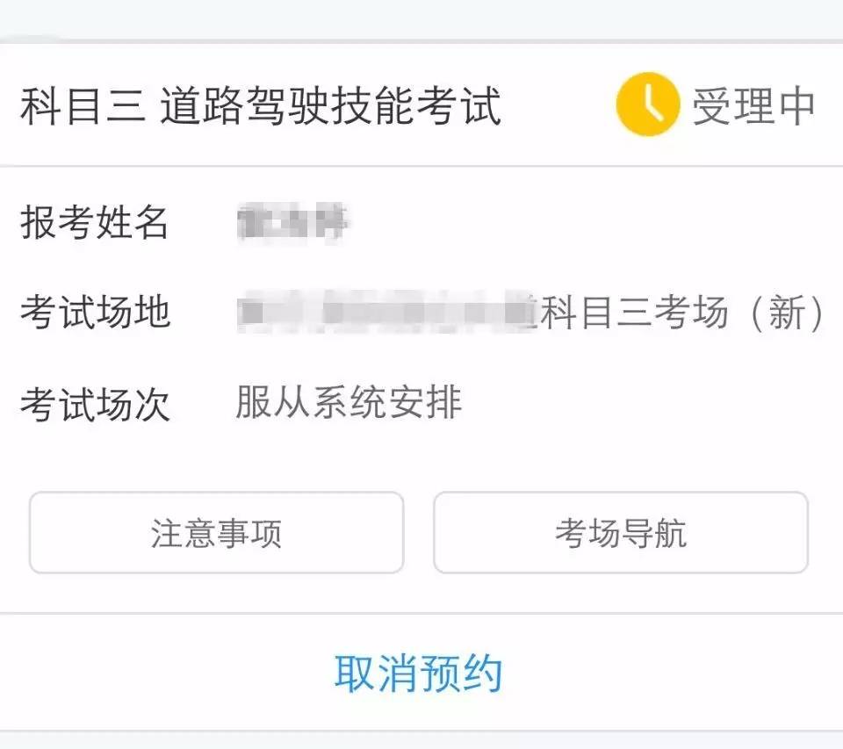Select the 科目三 heading text
Image resolution: width=843 pixels, height=749 pixels.
[x=83, y=106]
